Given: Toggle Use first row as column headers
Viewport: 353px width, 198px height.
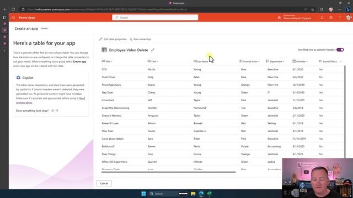Looking at the screenshot, I should click(x=340, y=50).
